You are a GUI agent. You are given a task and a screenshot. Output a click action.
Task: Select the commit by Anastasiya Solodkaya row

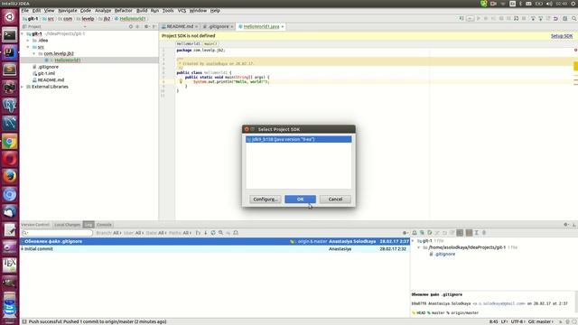(215, 241)
